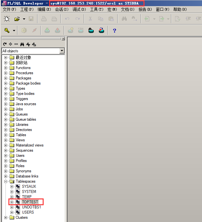Viewport: 202px width, 222px height.
Task: Click the Save diskette icon
Action: pyautogui.click(x=31, y=19)
